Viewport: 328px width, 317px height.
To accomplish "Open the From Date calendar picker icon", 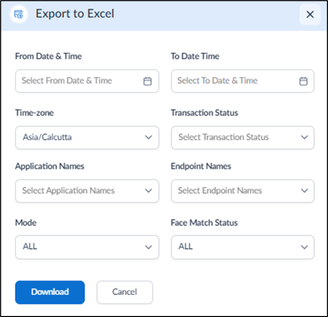I will click(147, 81).
